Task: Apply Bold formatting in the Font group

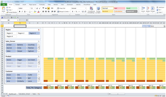Action: tap(20, 12)
